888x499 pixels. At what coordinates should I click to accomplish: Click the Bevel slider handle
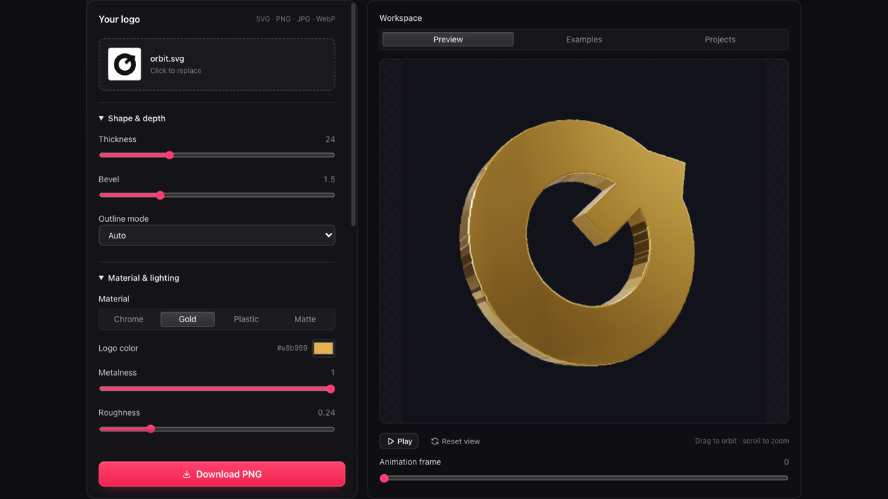160,195
